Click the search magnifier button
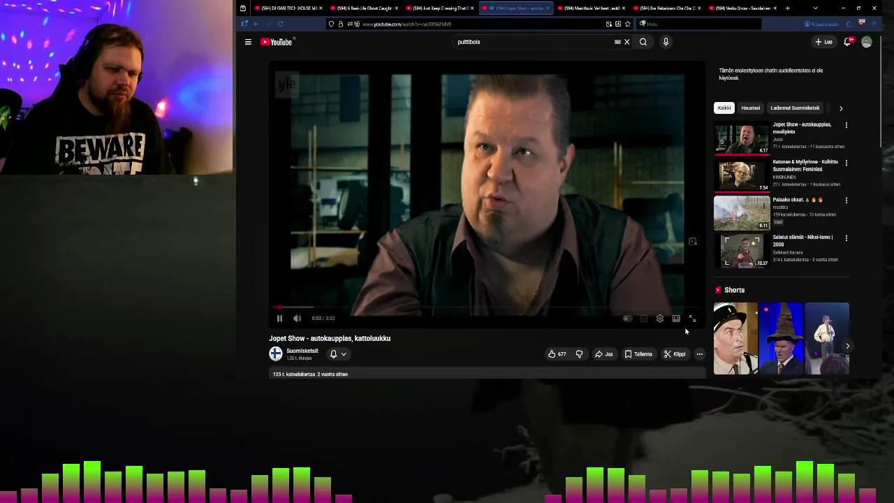 (x=643, y=42)
